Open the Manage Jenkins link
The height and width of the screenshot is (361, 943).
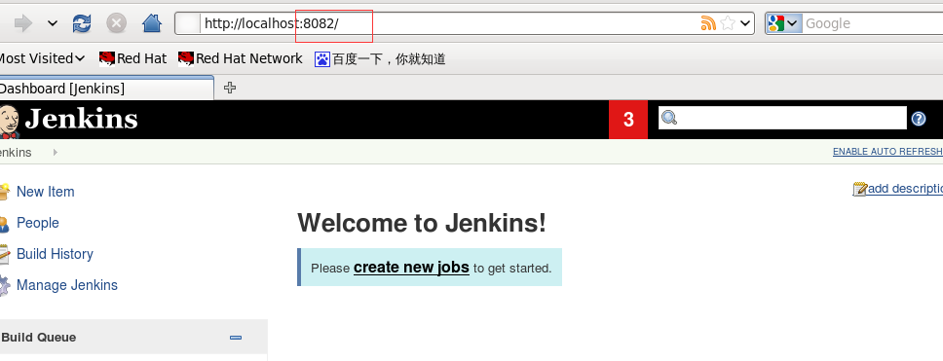(x=67, y=285)
